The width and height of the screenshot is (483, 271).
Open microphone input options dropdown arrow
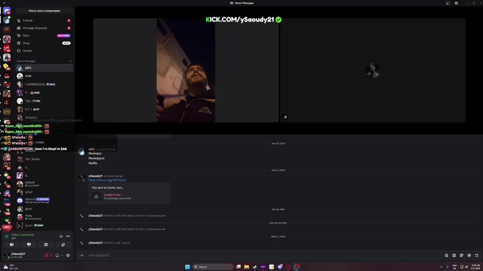pos(51,255)
